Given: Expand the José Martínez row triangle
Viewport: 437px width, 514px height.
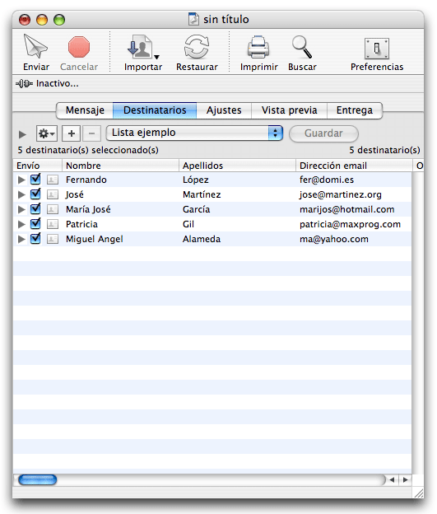Looking at the screenshot, I should pos(21,194).
